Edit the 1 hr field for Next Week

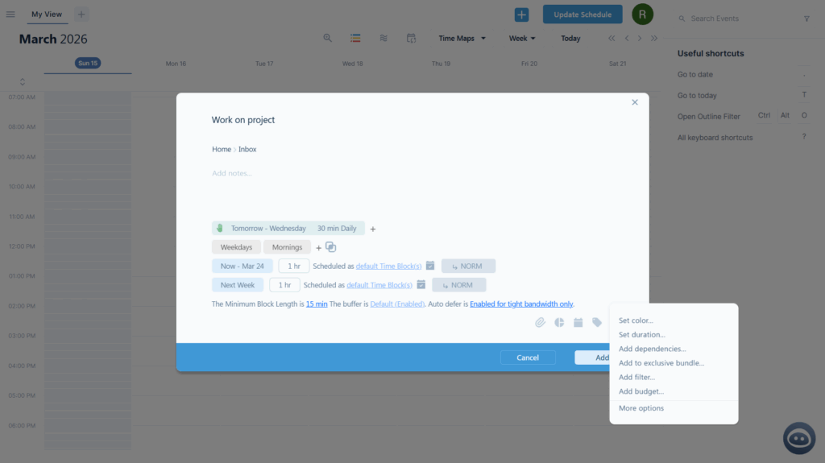(x=284, y=285)
